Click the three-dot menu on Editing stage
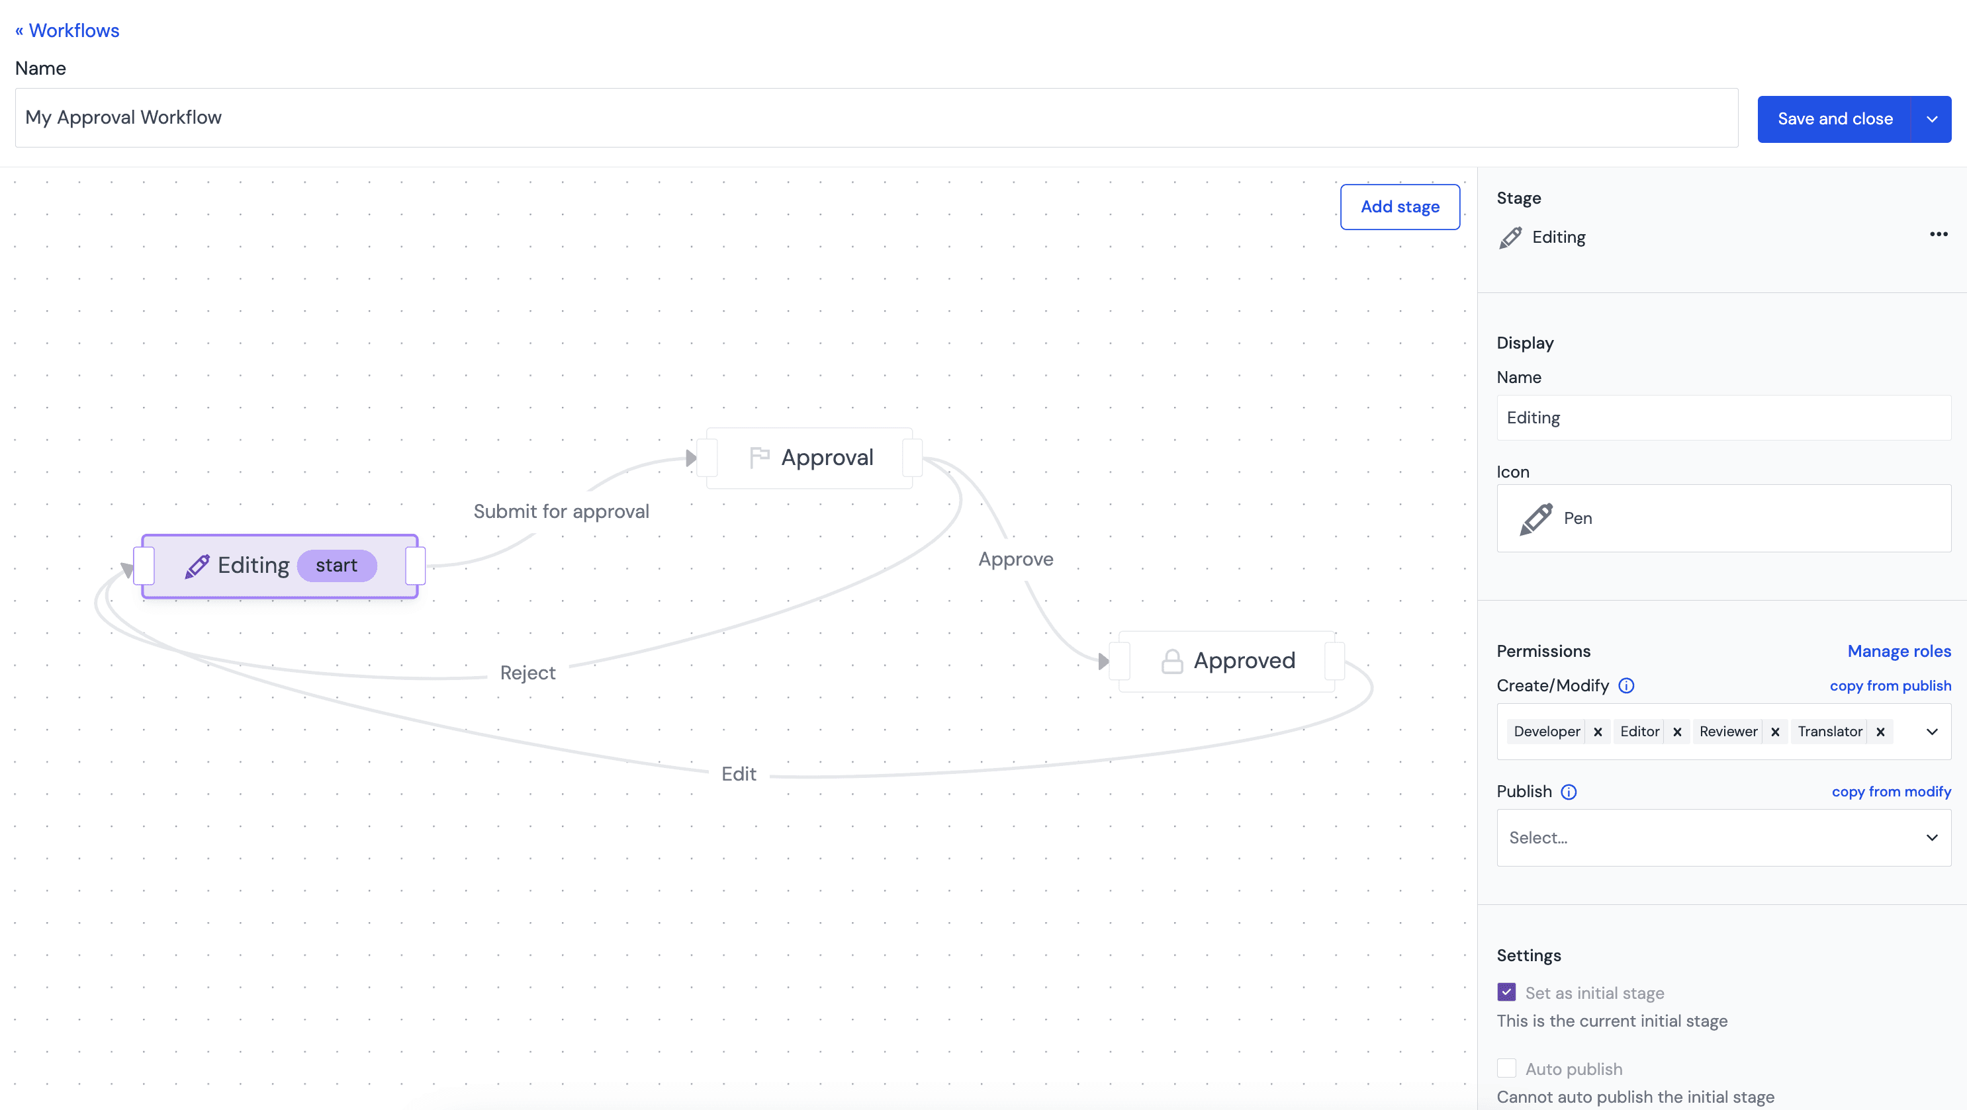The width and height of the screenshot is (1967, 1110). pos(1937,235)
